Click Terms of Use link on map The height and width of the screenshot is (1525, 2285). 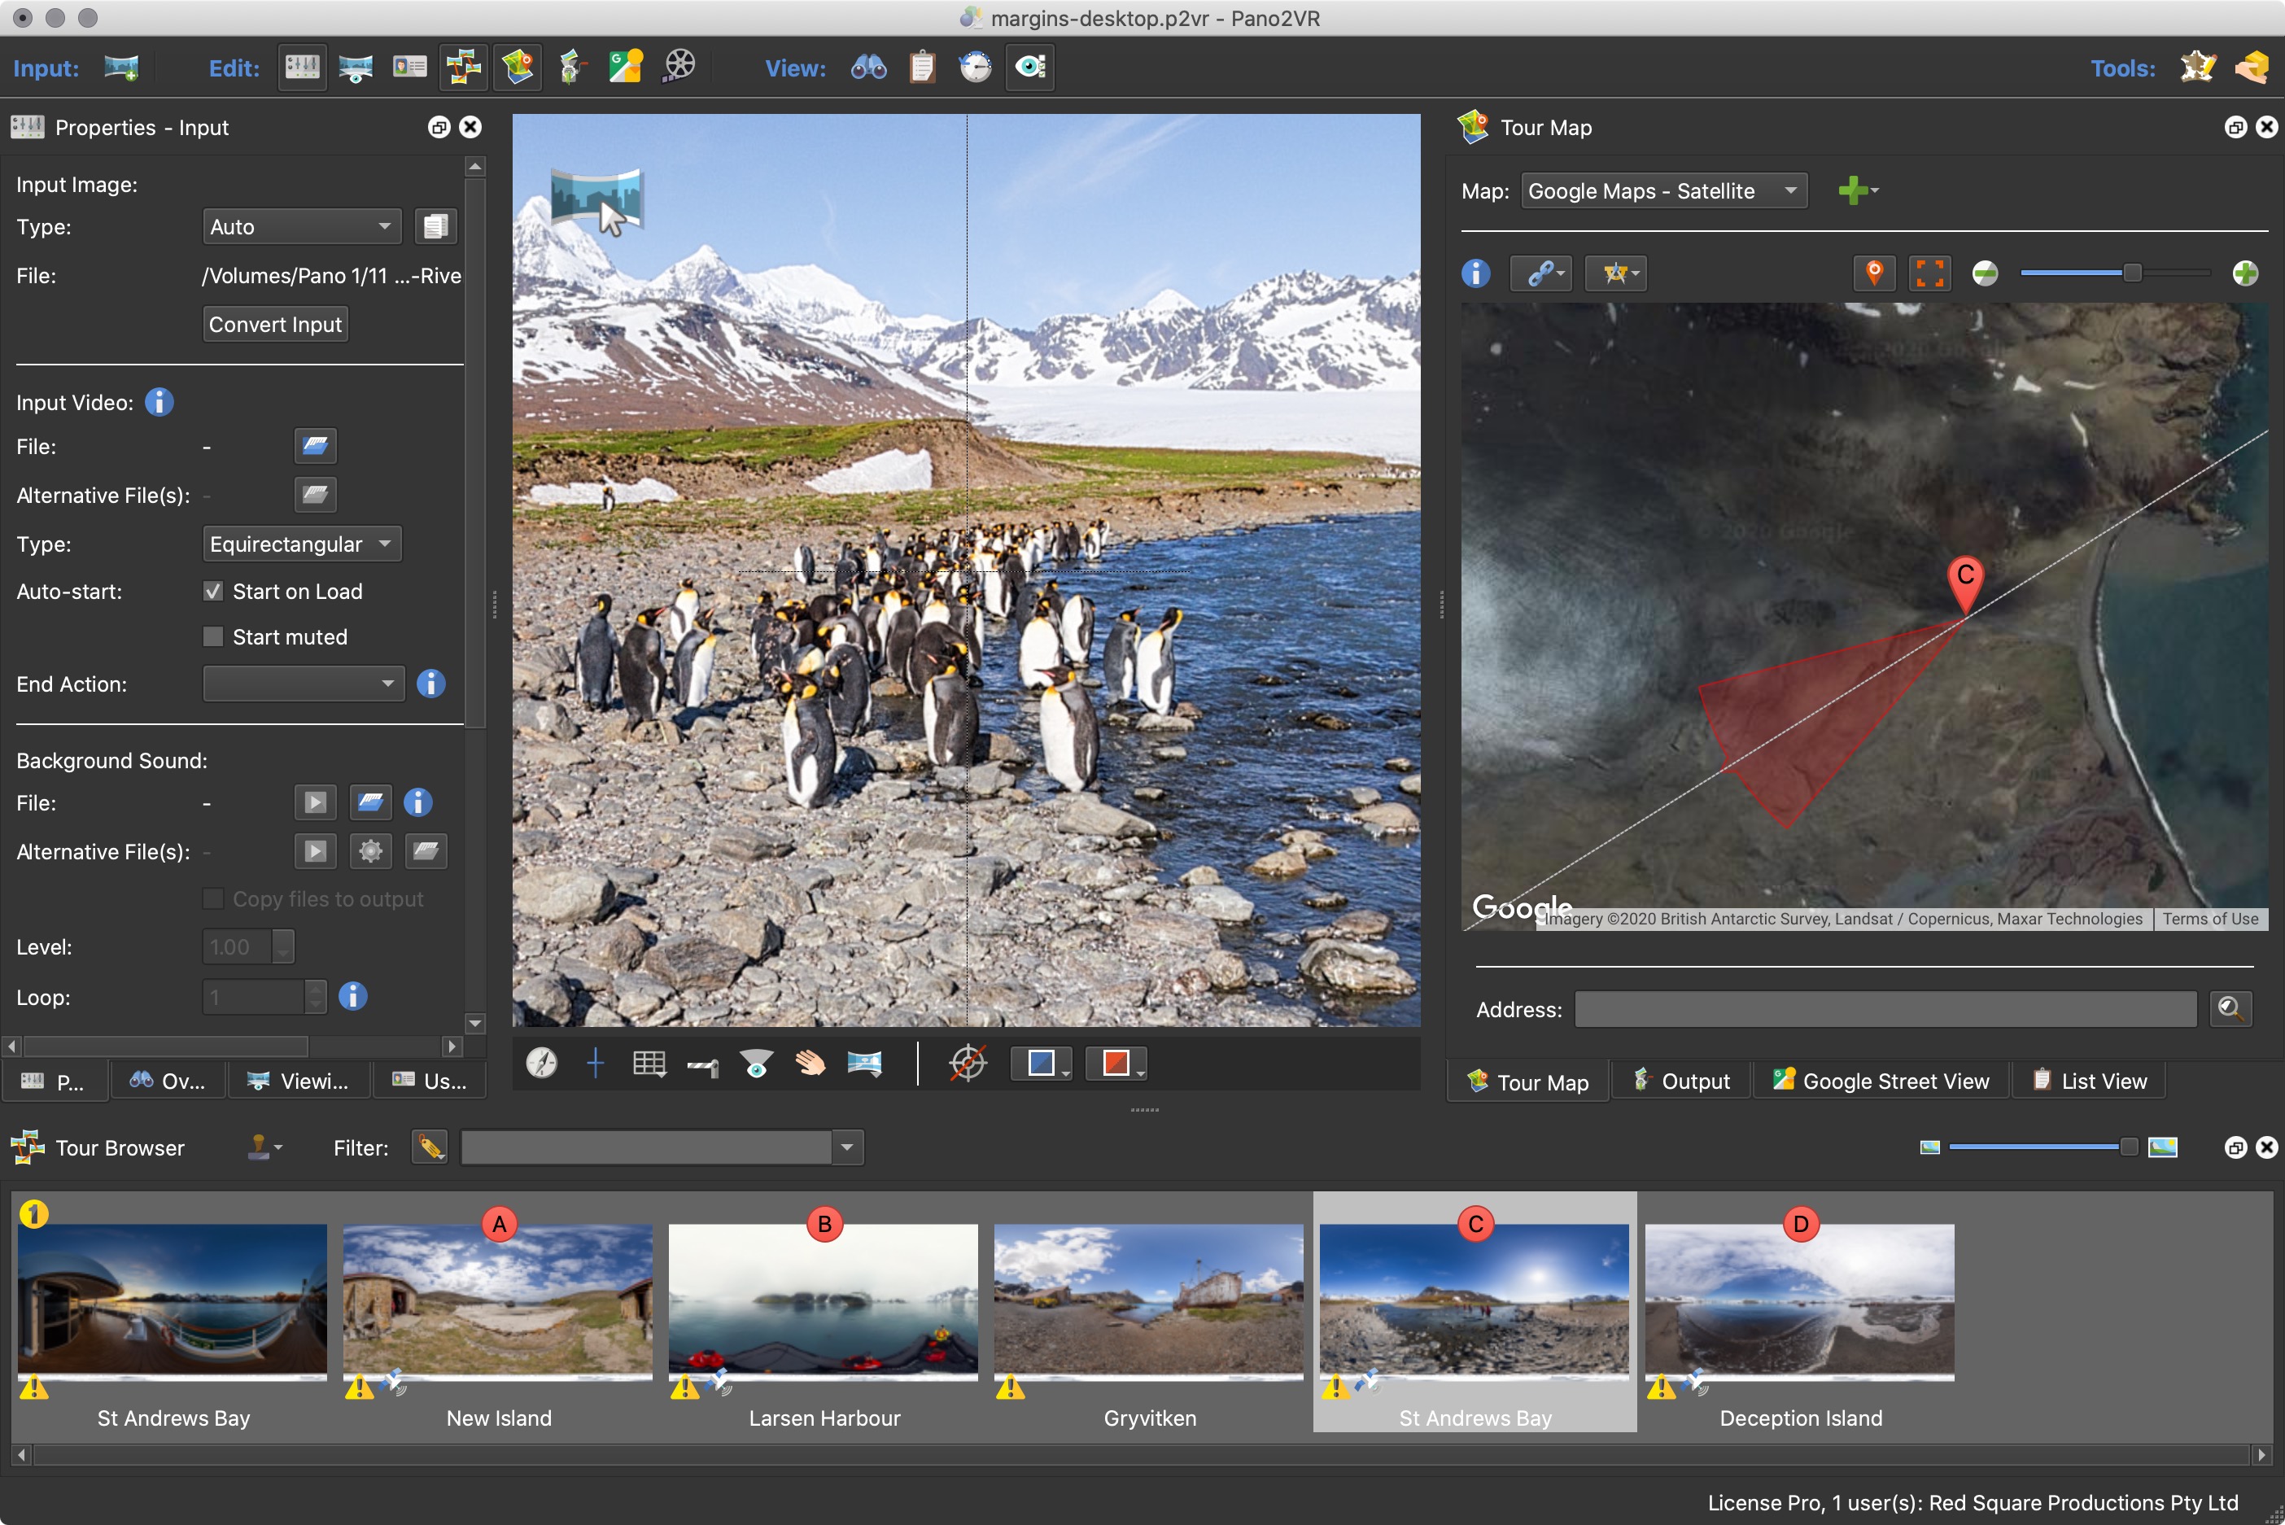click(x=2210, y=919)
